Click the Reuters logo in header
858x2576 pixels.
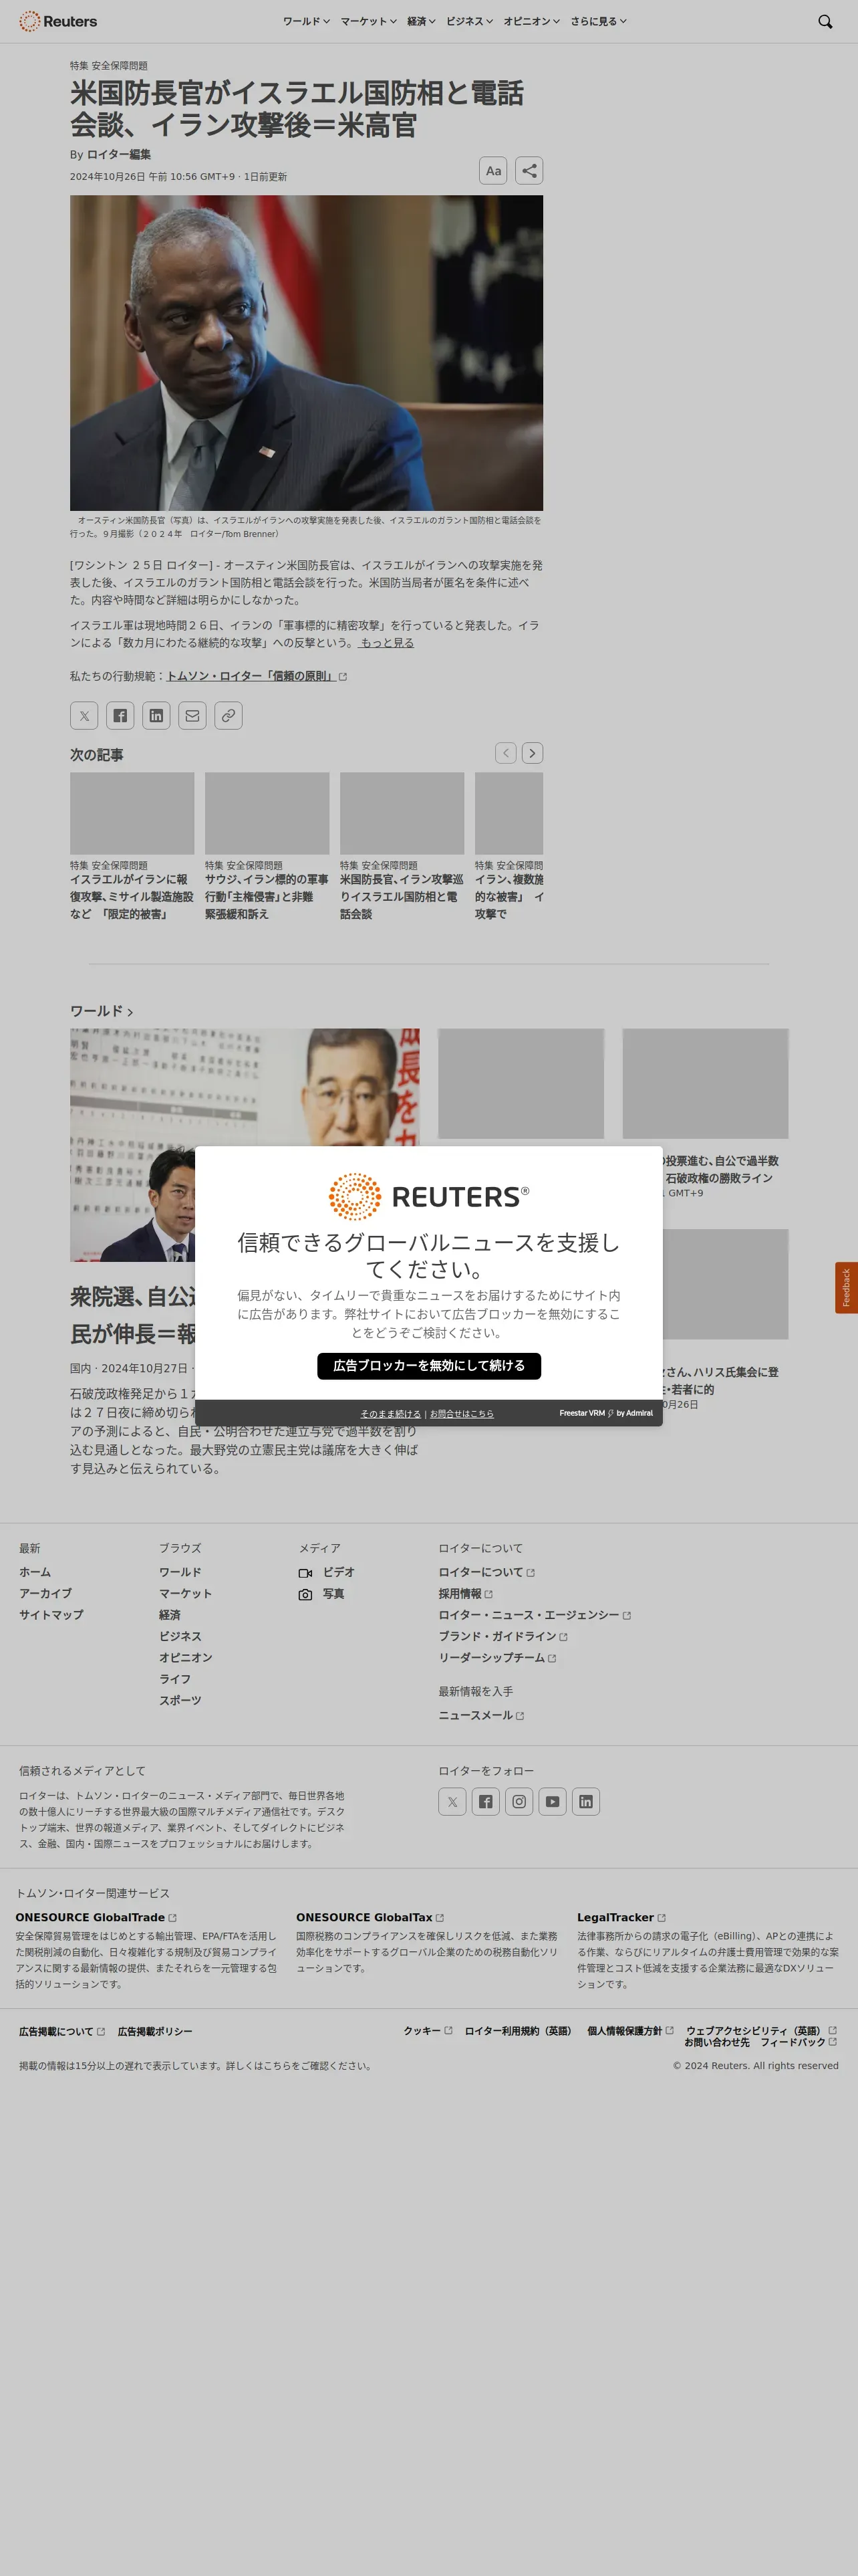[58, 21]
